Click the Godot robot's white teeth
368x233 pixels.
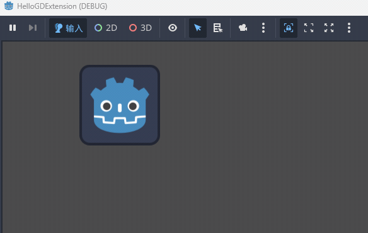(x=120, y=120)
